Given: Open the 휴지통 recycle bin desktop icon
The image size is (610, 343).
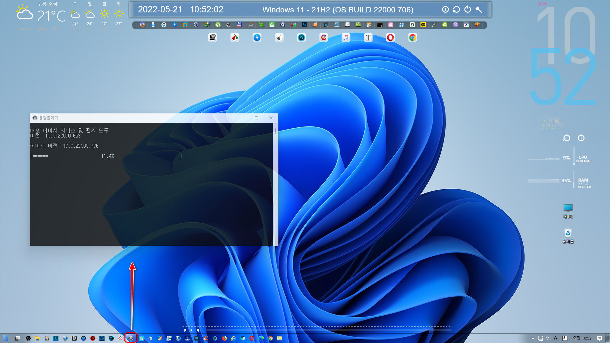Looking at the screenshot, I should point(568,236).
